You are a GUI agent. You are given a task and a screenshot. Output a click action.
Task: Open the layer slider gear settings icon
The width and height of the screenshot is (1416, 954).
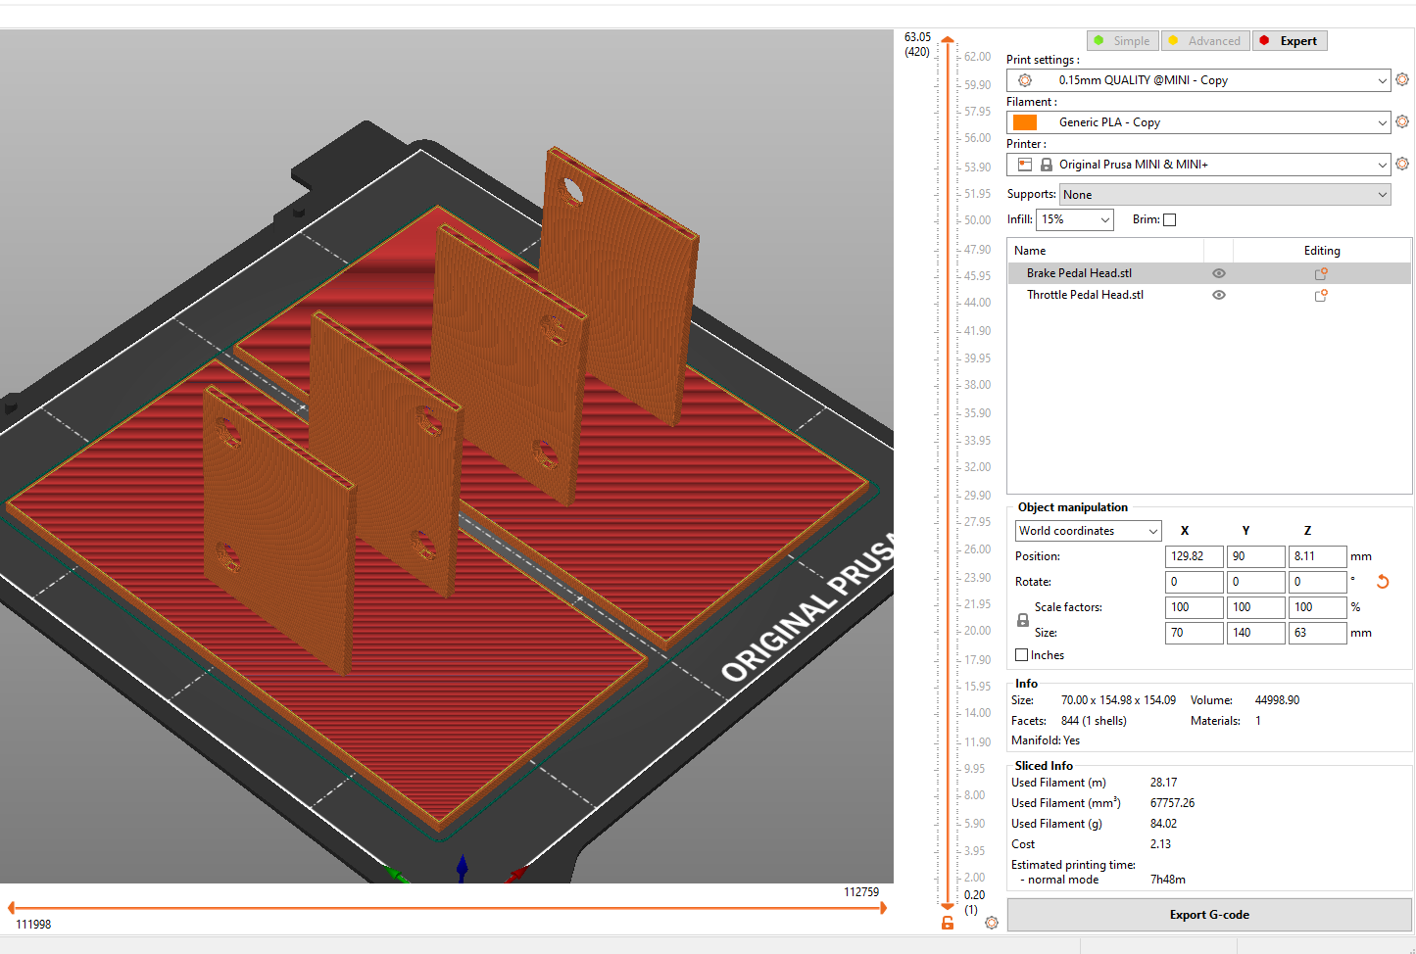[992, 923]
